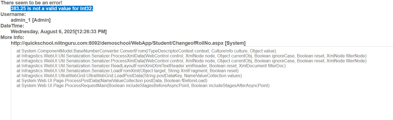Image resolution: width=393 pixels, height=120 pixels.
Task: Click the BaseNumberConverter.ConvertFrom stack trace line
Action: 146,51
